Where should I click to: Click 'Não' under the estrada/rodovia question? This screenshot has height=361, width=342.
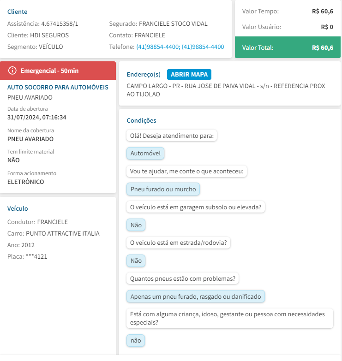pyautogui.click(x=136, y=261)
